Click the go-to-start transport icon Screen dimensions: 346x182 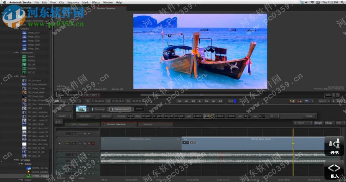pos(180,101)
